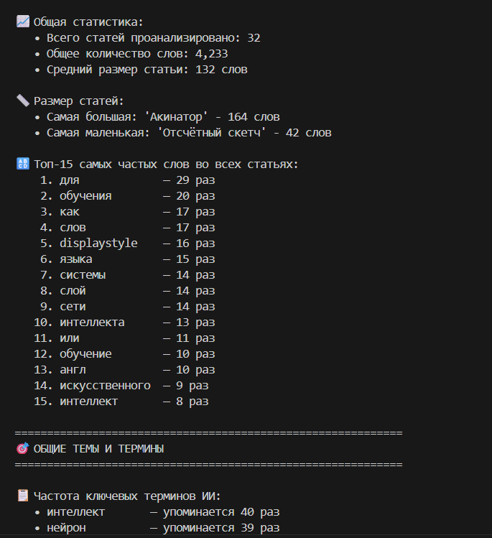Click the word 'языка' ranked sixth
The height and width of the screenshot is (538, 492).
(x=76, y=259)
